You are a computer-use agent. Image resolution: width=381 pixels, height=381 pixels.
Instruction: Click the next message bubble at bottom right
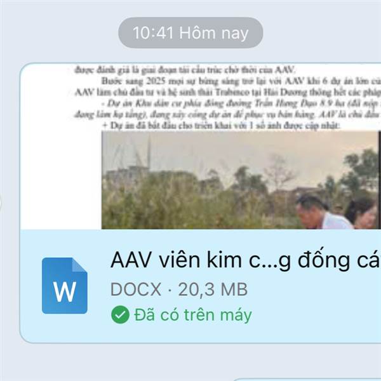[307, 379]
